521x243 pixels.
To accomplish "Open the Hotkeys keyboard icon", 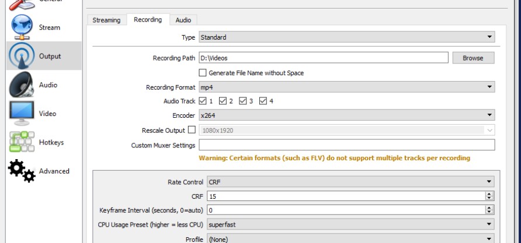I will [20, 142].
